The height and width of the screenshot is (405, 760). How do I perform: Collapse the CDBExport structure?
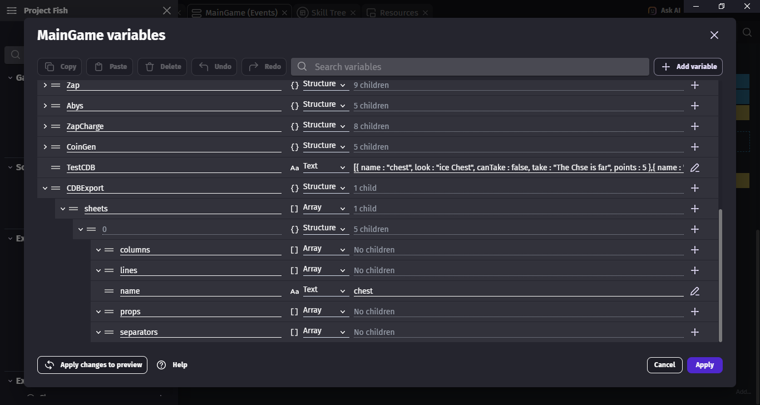[x=45, y=189]
